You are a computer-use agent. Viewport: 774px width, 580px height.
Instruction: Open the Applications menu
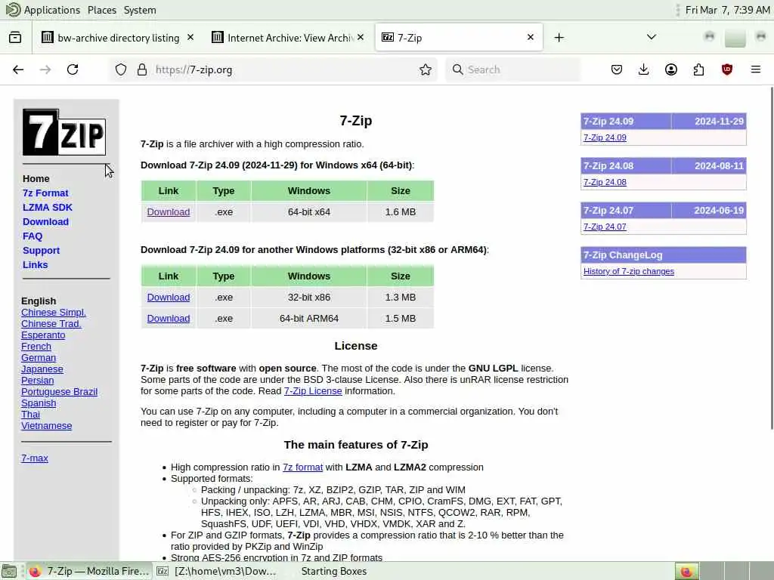(52, 10)
